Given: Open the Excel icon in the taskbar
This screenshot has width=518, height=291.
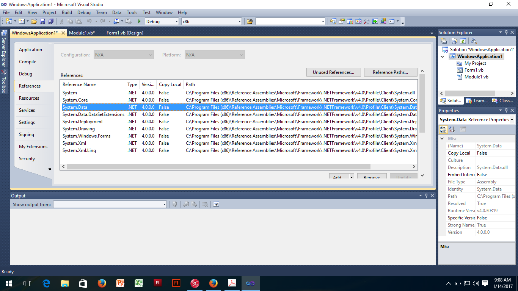Looking at the screenshot, I should 139,283.
